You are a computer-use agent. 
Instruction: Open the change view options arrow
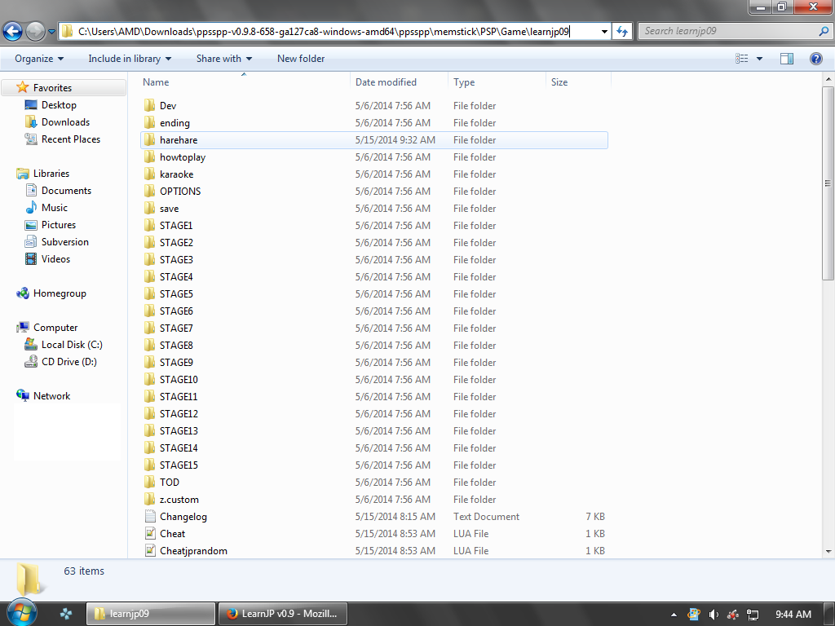click(759, 59)
